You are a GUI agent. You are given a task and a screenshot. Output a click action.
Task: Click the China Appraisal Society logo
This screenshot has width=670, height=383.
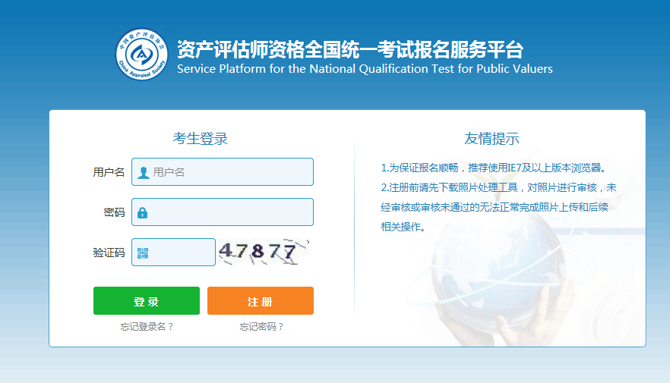click(141, 53)
